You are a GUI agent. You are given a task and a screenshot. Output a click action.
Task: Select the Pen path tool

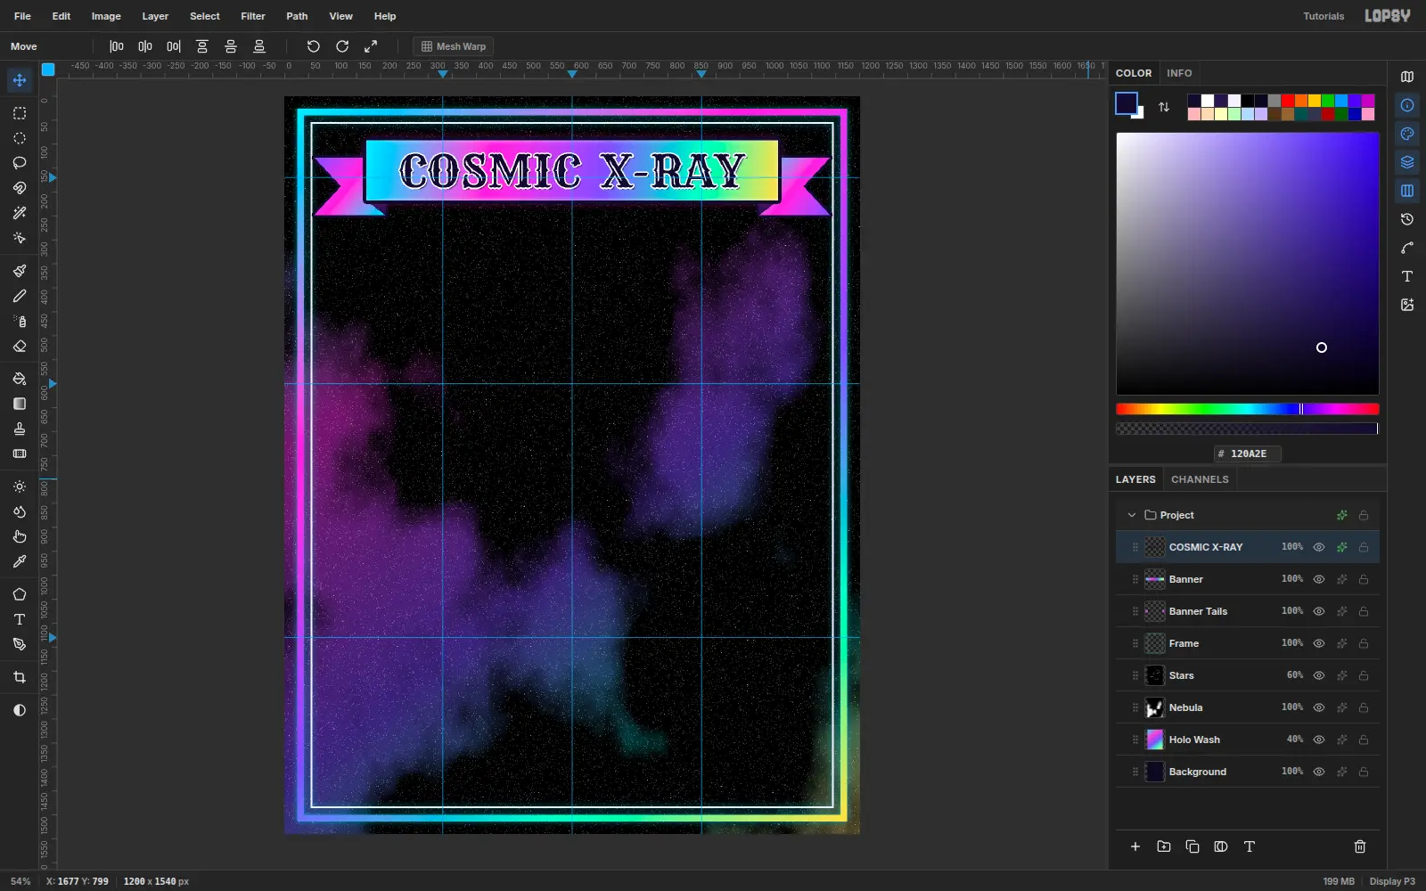20,644
